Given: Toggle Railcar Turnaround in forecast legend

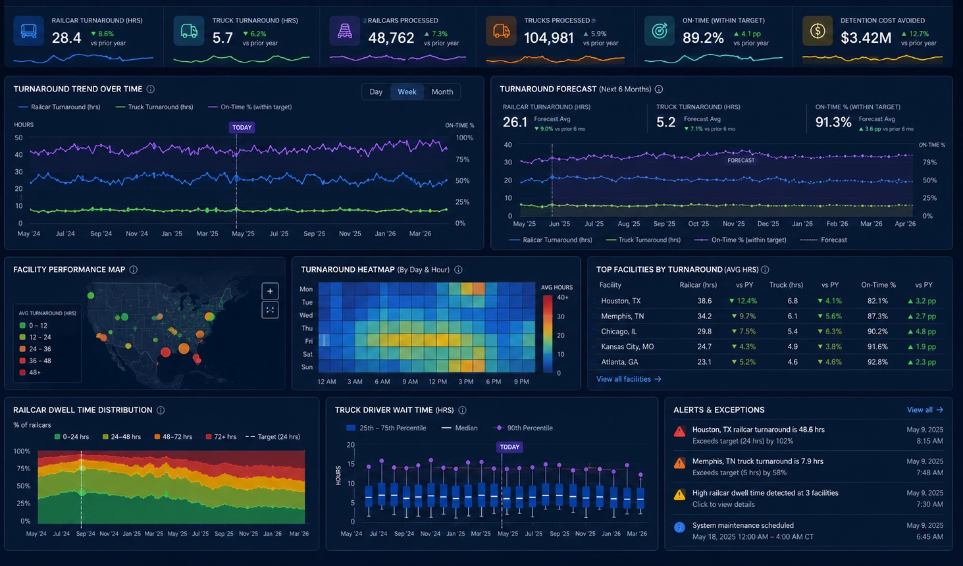Looking at the screenshot, I should pos(551,240).
